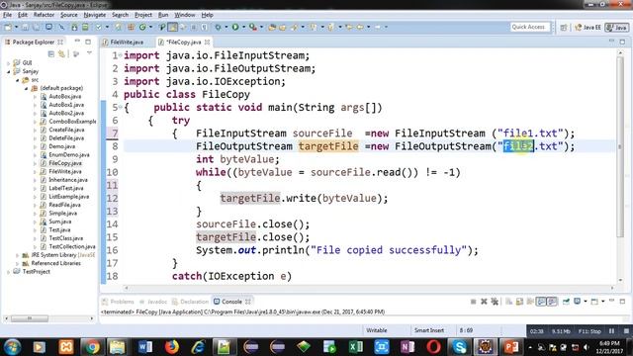Click the taskbar volume speaker icon
The image size is (633, 356).
point(586,347)
